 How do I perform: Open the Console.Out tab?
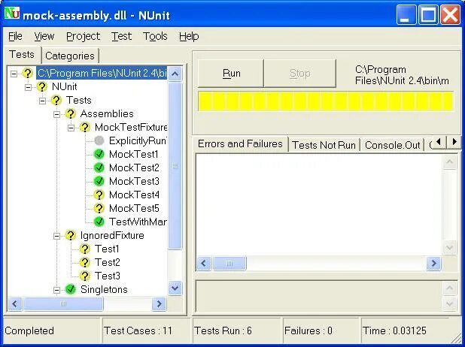tap(392, 145)
